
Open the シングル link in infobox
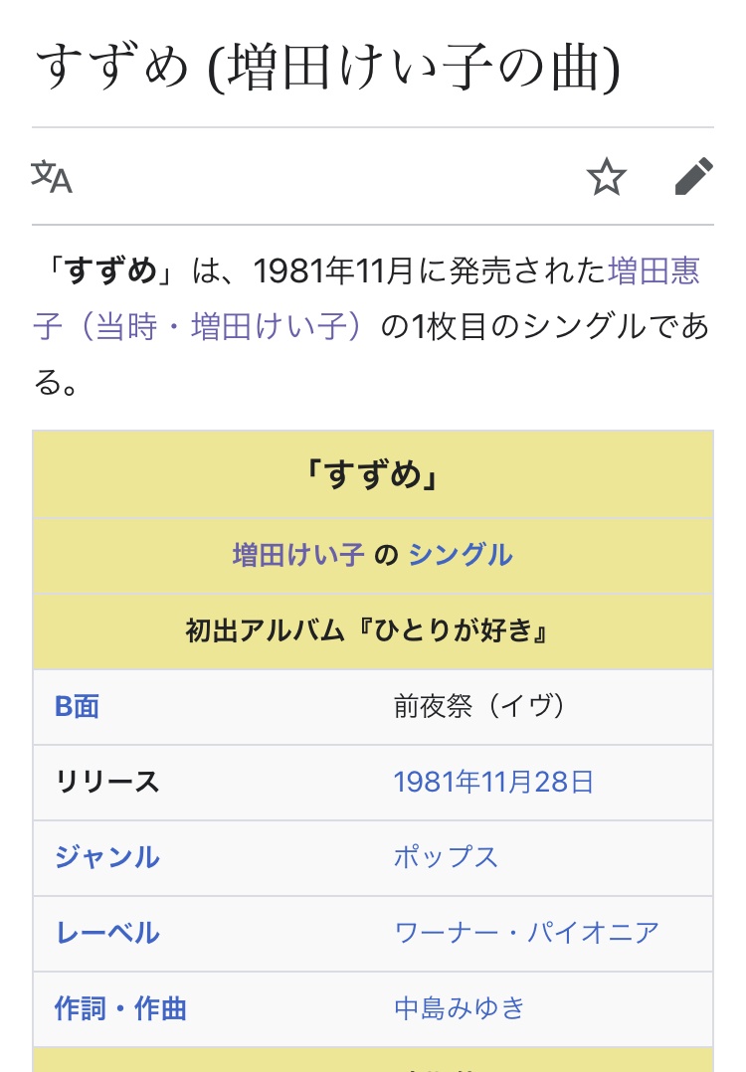click(461, 555)
